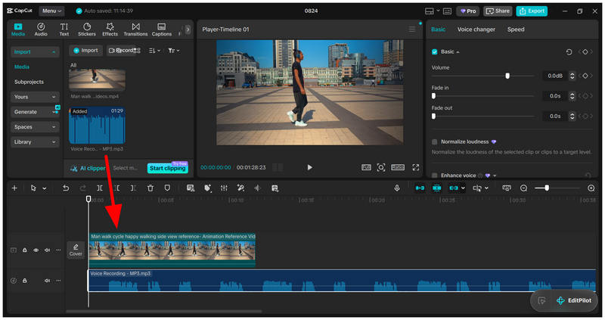This screenshot has height=320, width=605.
Task: Toggle auto snapping
Action: (437, 188)
